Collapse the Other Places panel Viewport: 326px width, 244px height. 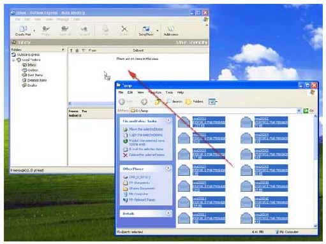(x=168, y=168)
